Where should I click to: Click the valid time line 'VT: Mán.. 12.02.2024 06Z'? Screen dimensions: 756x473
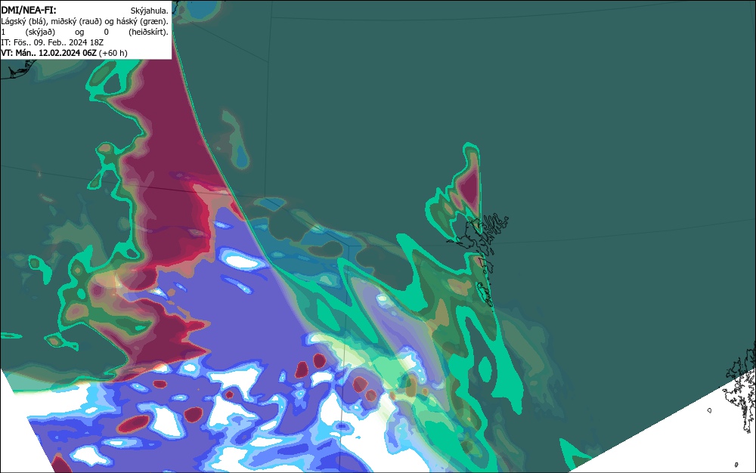(x=48, y=53)
